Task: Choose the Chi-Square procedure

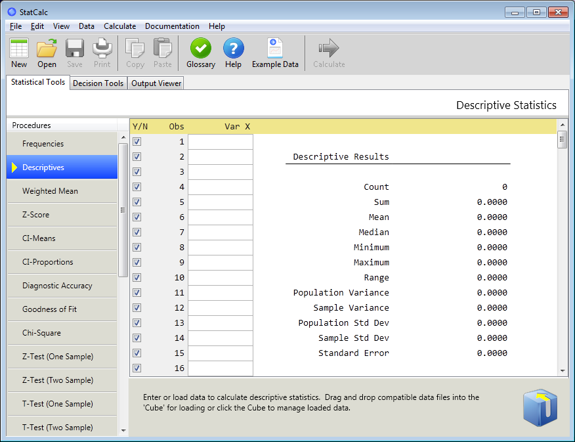Action: tap(62, 333)
